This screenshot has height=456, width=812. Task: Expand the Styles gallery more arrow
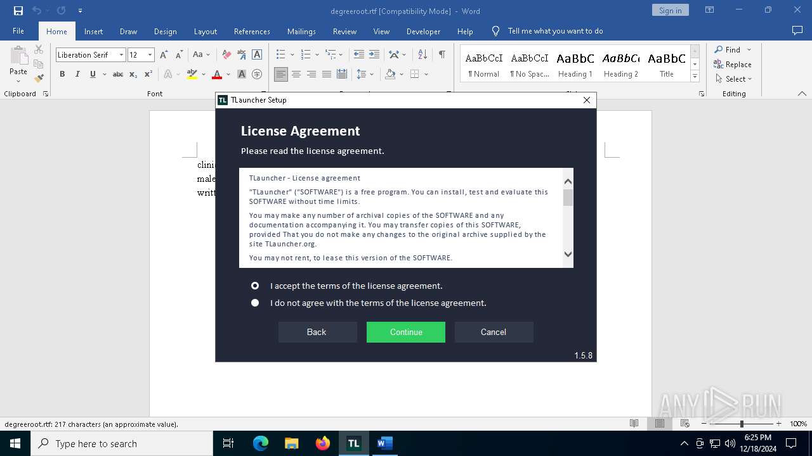pyautogui.click(x=695, y=77)
